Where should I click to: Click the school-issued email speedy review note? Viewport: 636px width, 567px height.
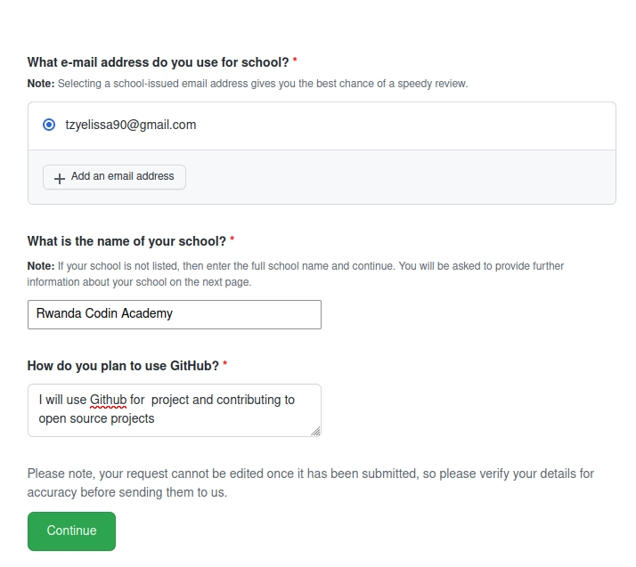point(248,84)
